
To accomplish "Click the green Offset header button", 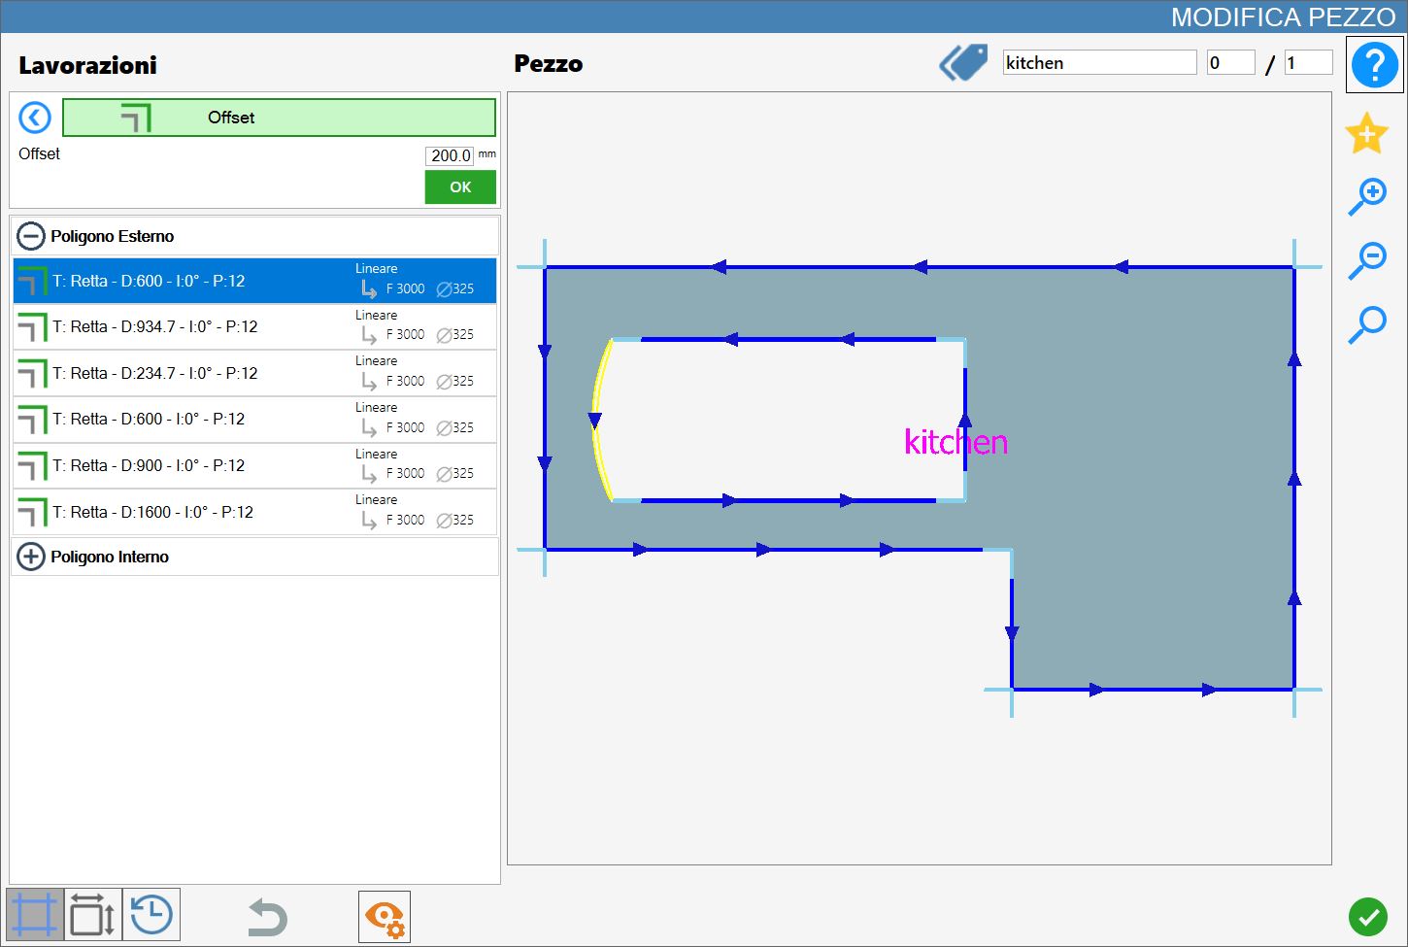I will point(279,118).
